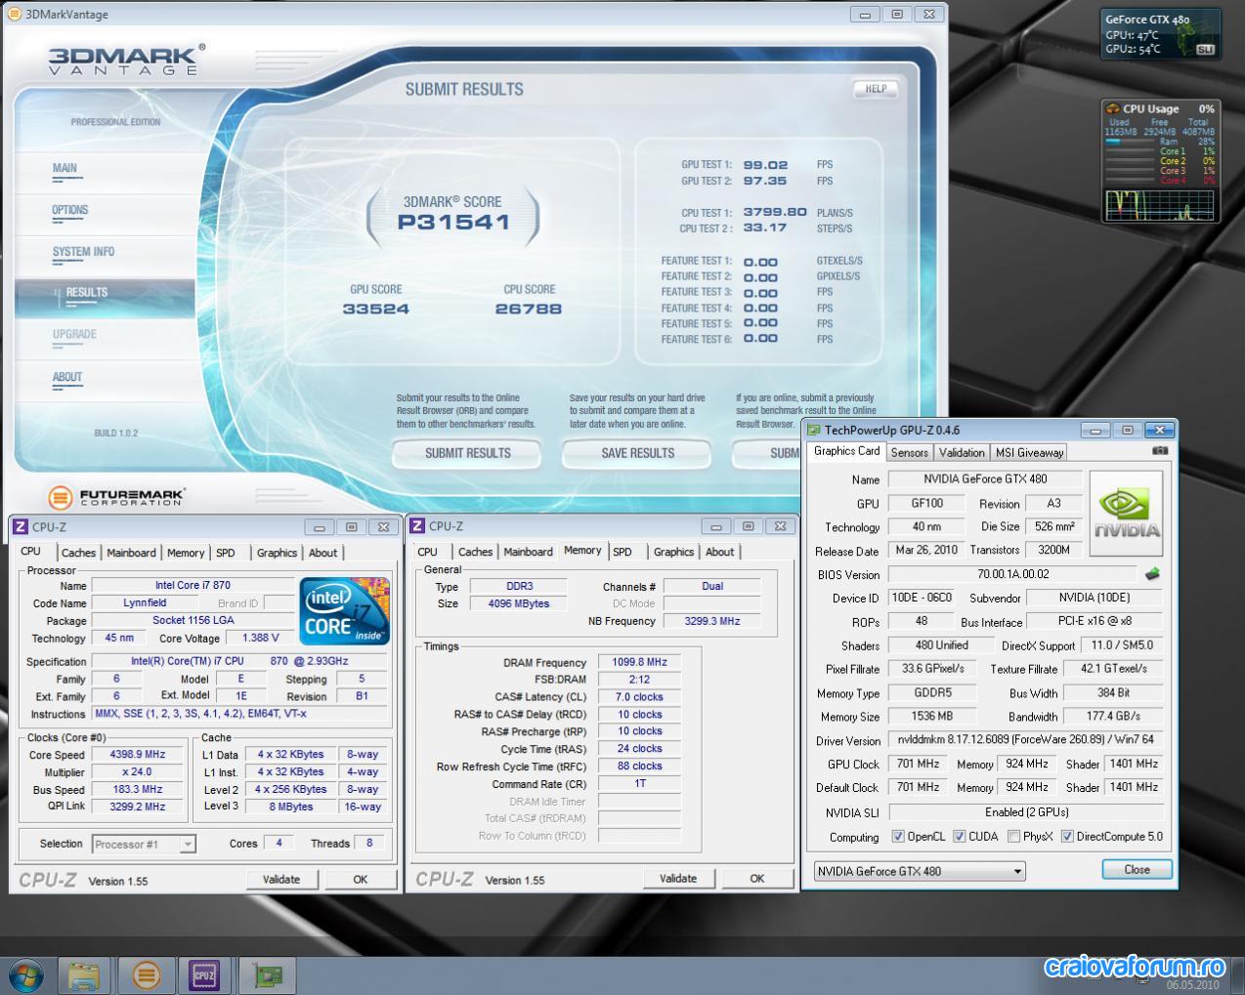The width and height of the screenshot is (1245, 995).
Task: Click the Driver Version field in GPU-Z
Action: click(x=1025, y=740)
